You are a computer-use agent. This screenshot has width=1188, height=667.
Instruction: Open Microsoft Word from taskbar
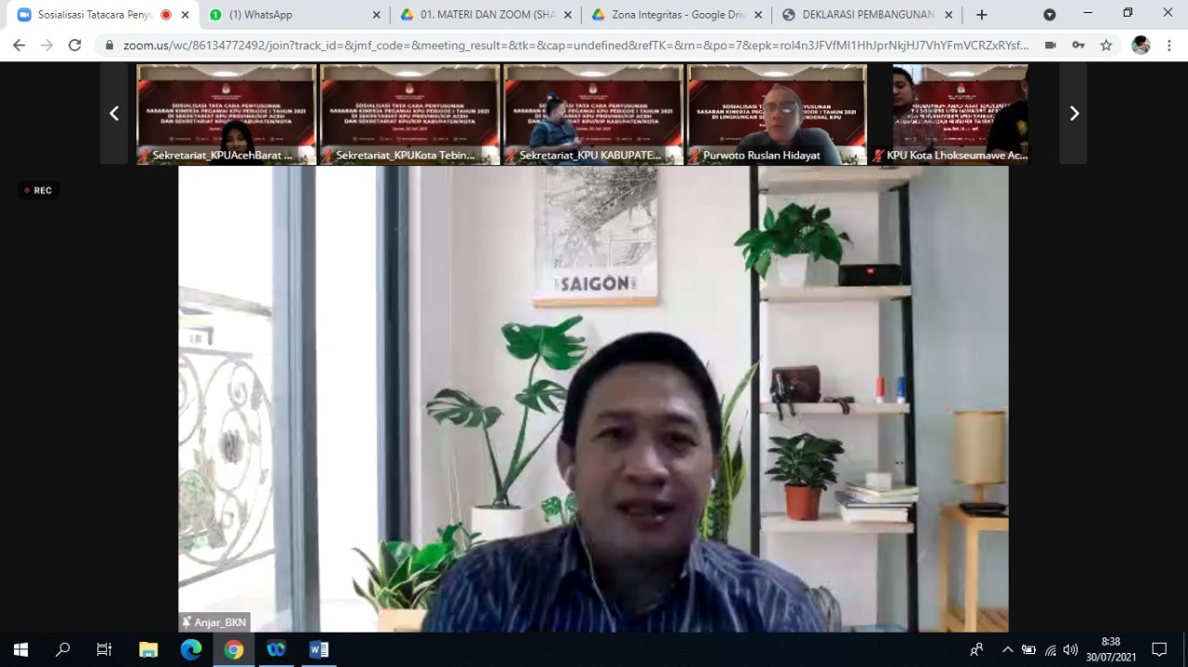click(318, 649)
